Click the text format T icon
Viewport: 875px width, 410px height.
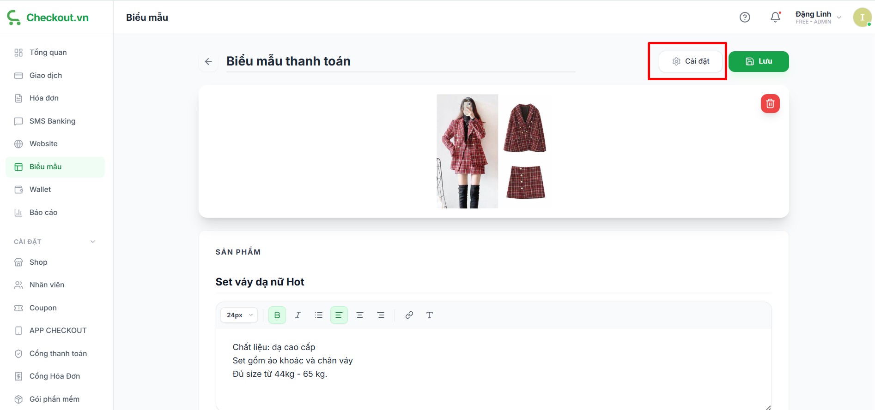pos(430,315)
